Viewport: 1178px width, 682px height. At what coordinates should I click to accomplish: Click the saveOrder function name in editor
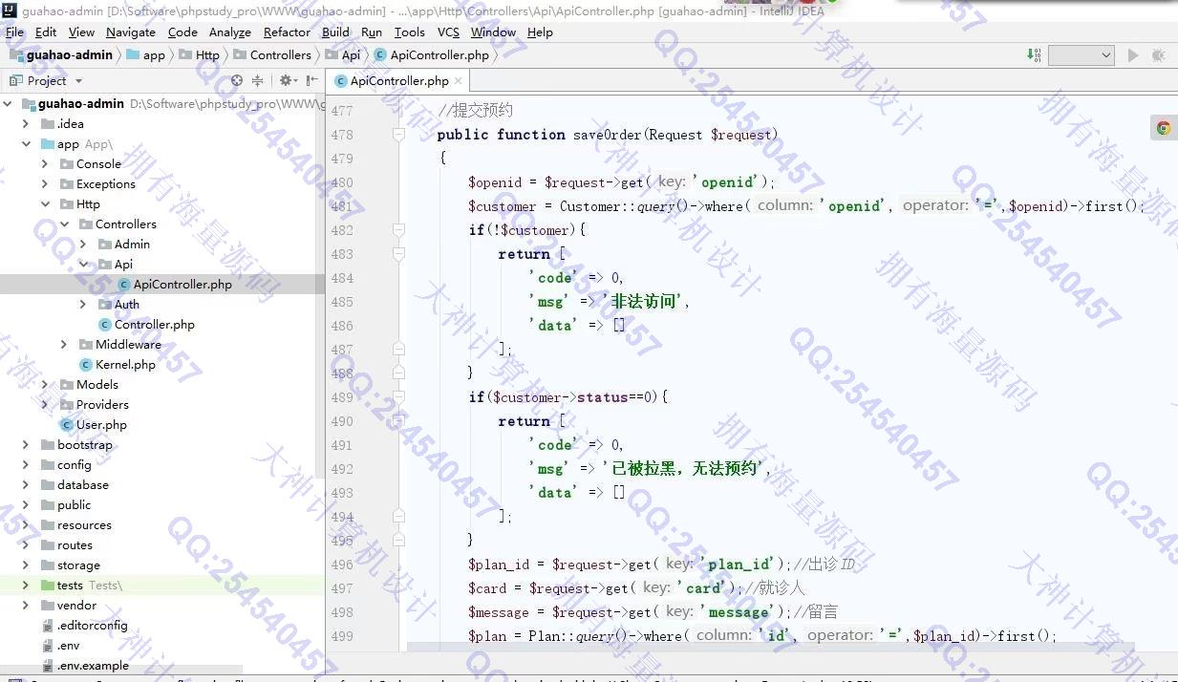pyautogui.click(x=609, y=135)
